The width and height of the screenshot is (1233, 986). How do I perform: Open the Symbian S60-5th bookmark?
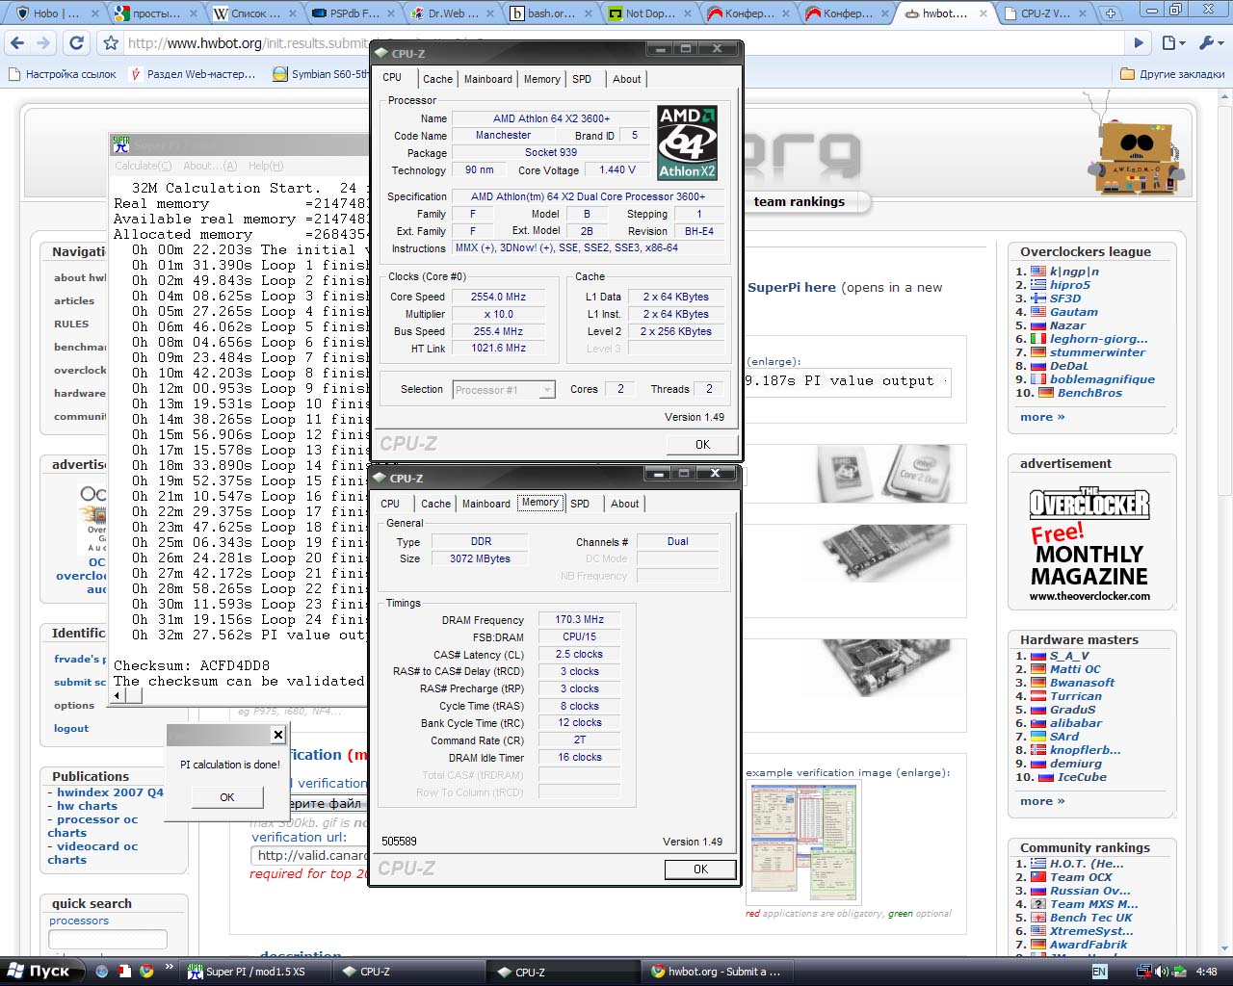321,74
